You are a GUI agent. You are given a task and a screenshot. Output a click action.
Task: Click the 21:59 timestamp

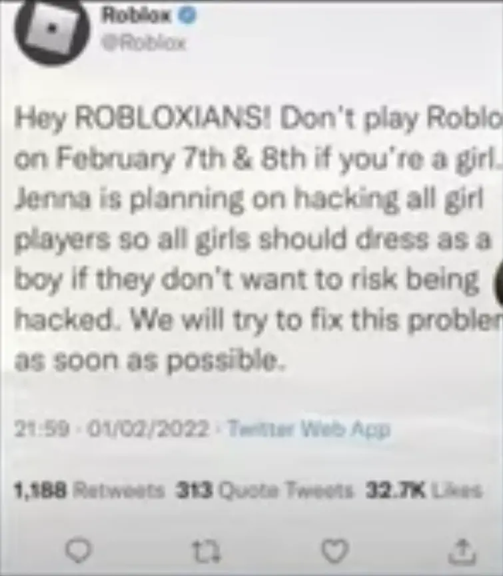41,429
